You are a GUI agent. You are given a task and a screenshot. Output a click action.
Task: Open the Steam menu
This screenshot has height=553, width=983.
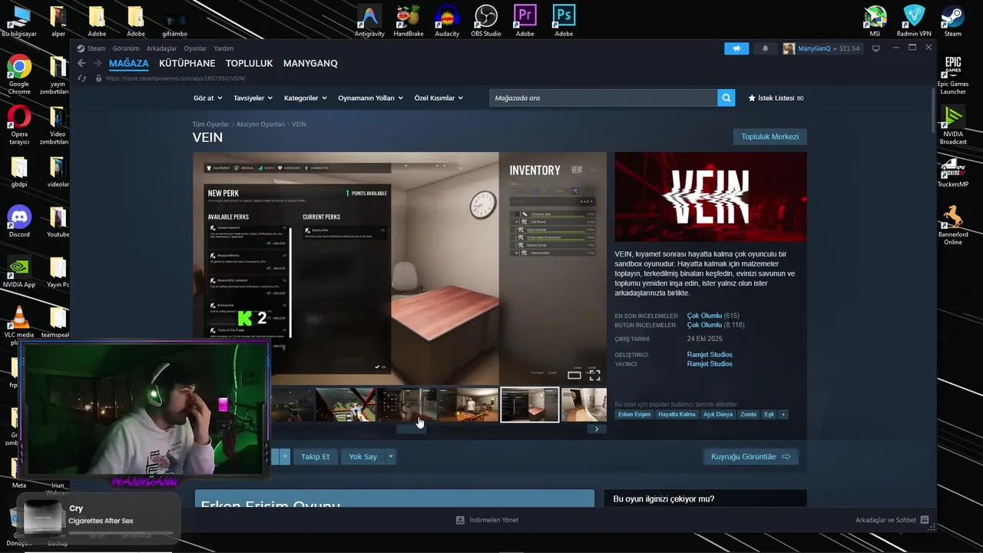[96, 48]
